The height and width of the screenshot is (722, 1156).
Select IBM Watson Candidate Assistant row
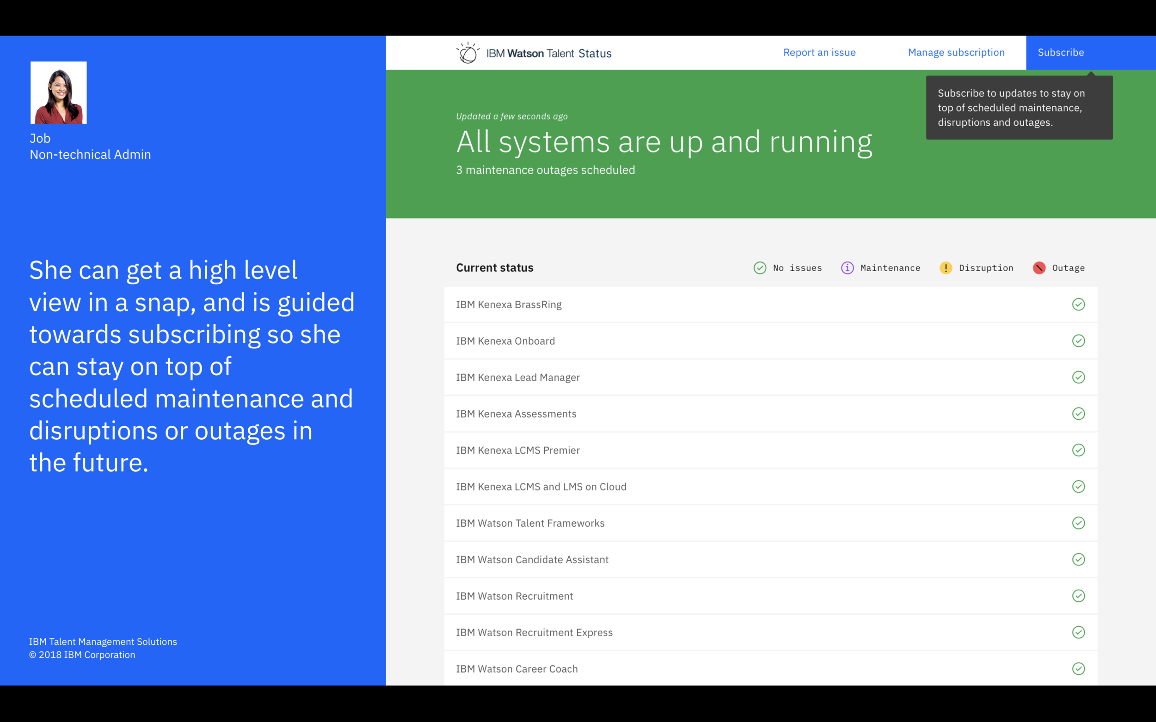click(770, 560)
